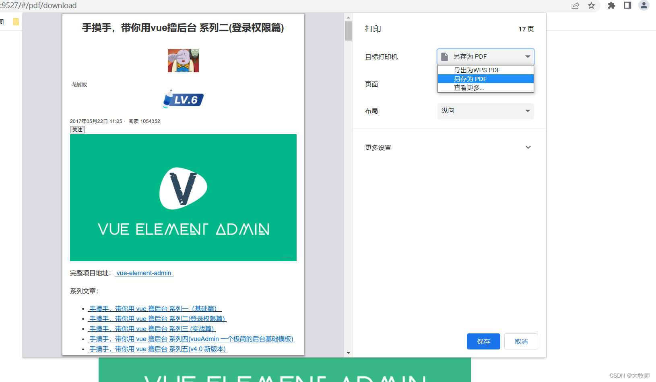Viewport: 656px width, 382px height.
Task: Open the extensions puzzle icon
Action: (611, 6)
